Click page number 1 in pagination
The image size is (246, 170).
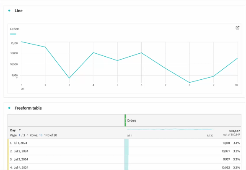coord(19,135)
